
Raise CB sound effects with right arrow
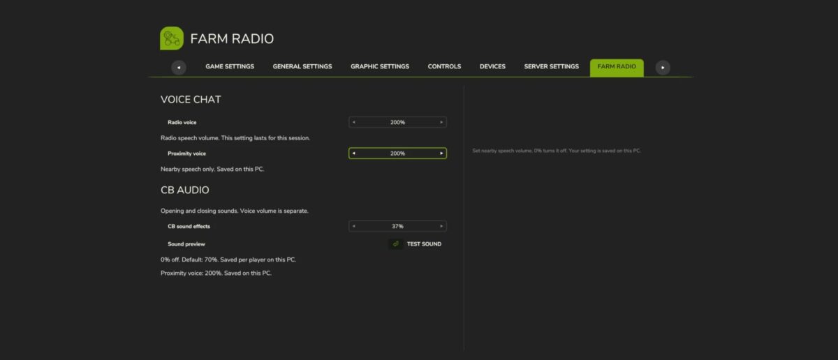tap(441, 226)
